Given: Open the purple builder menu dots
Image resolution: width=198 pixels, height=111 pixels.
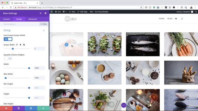Looking at the screenshot, I should tap(124, 105).
